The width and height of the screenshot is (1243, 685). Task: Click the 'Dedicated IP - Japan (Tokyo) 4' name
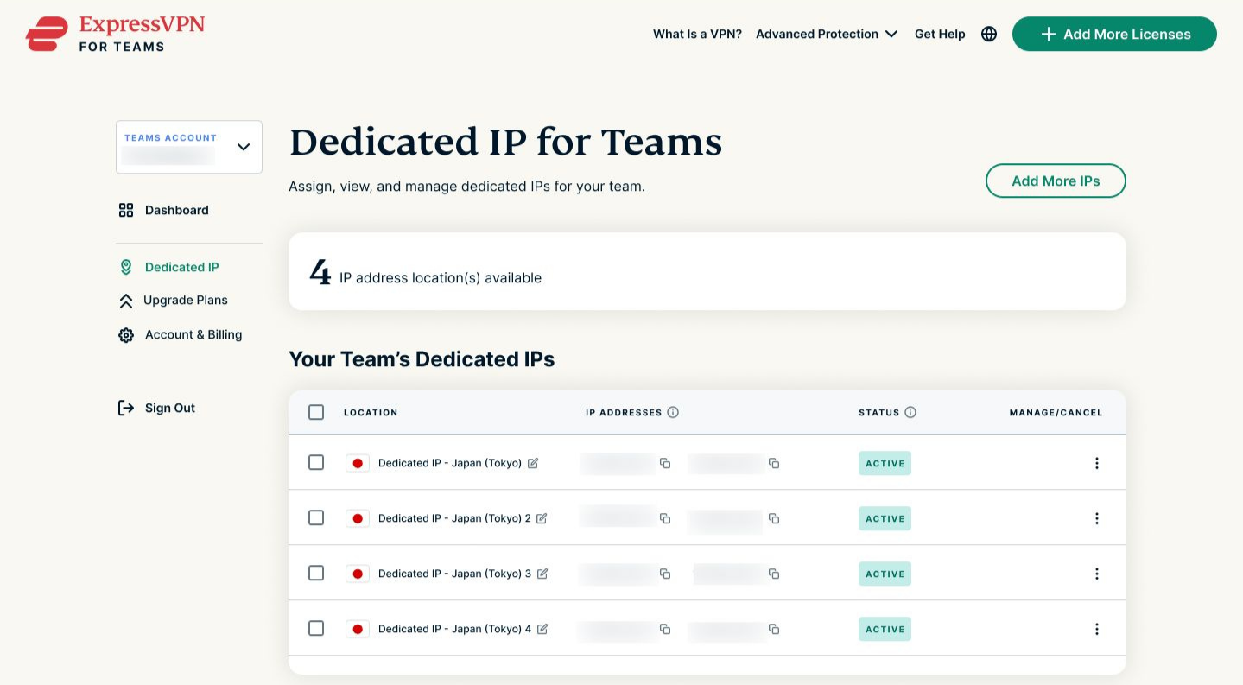click(x=454, y=629)
